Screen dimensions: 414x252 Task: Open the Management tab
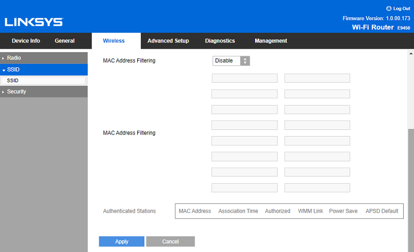(271, 41)
